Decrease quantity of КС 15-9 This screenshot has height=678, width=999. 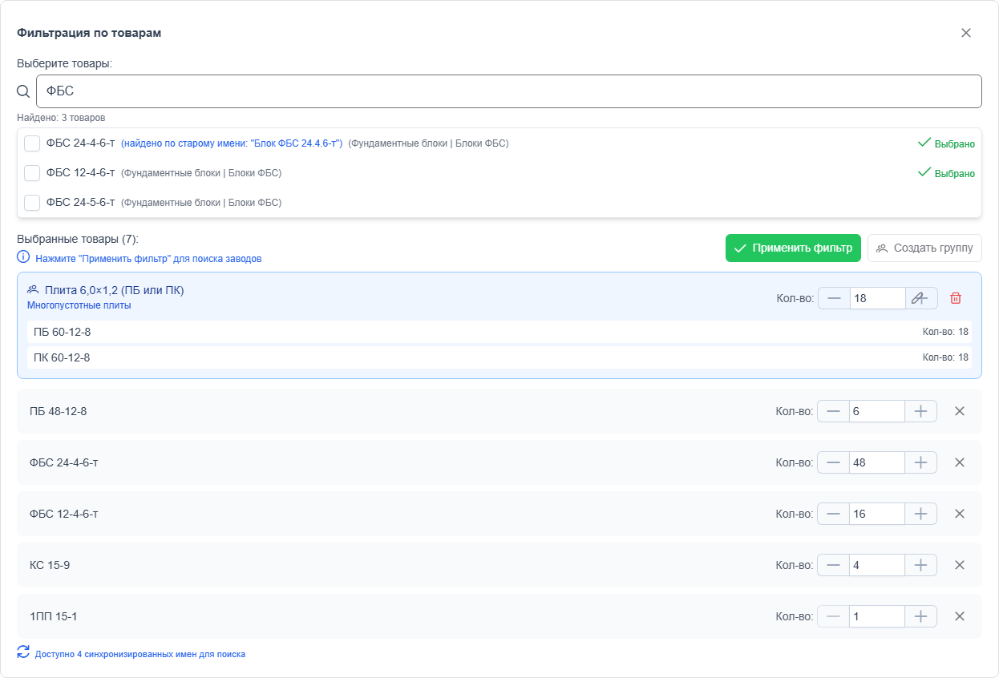coord(834,565)
